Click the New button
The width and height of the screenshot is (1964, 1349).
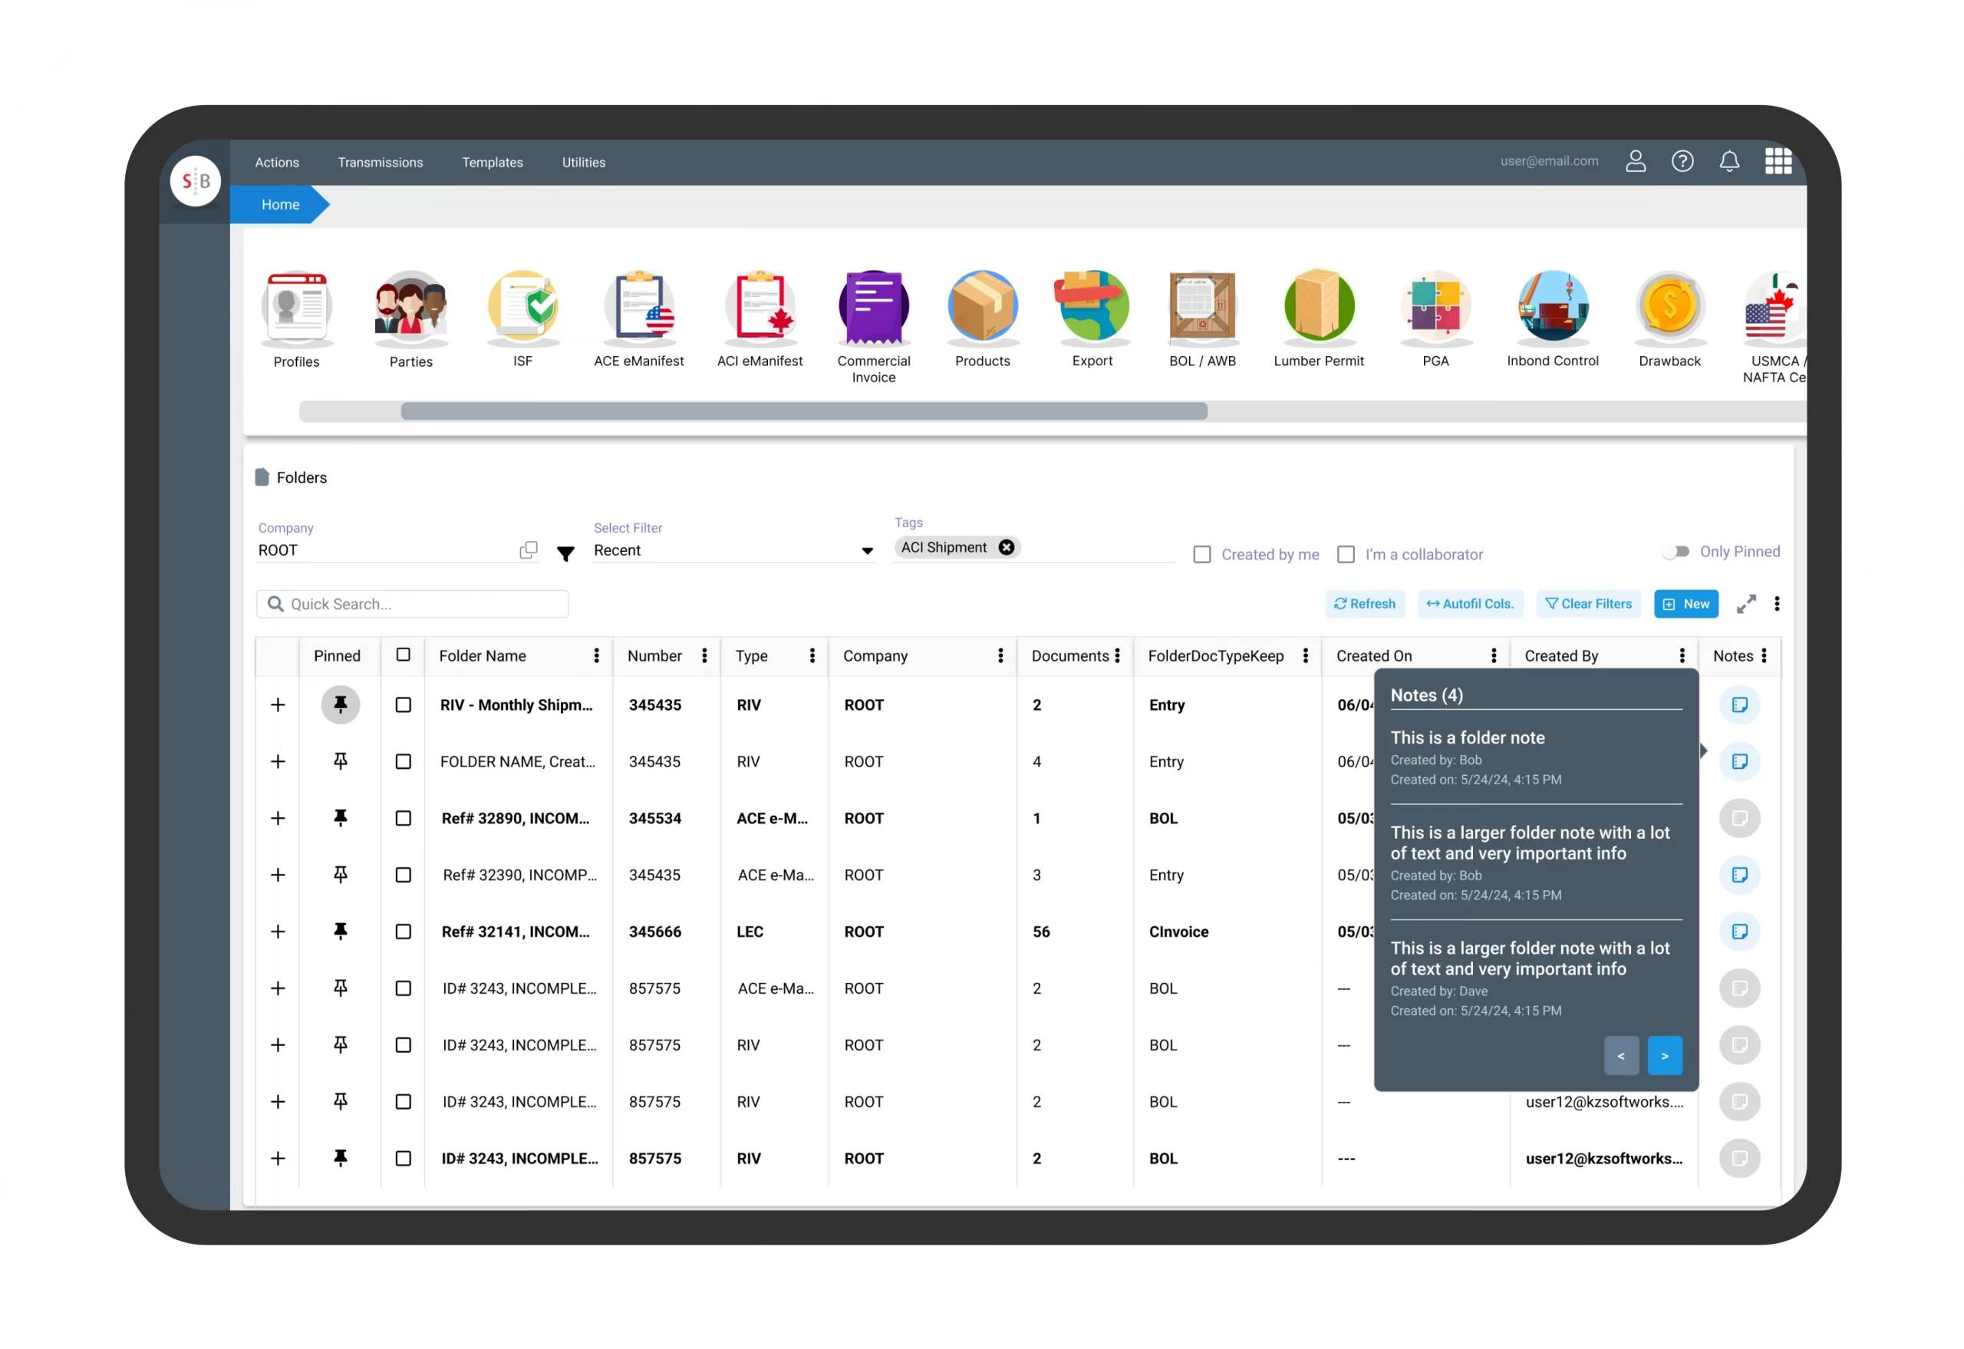click(1686, 605)
